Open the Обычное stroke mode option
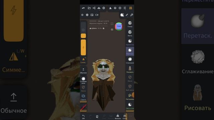 pos(83,71)
